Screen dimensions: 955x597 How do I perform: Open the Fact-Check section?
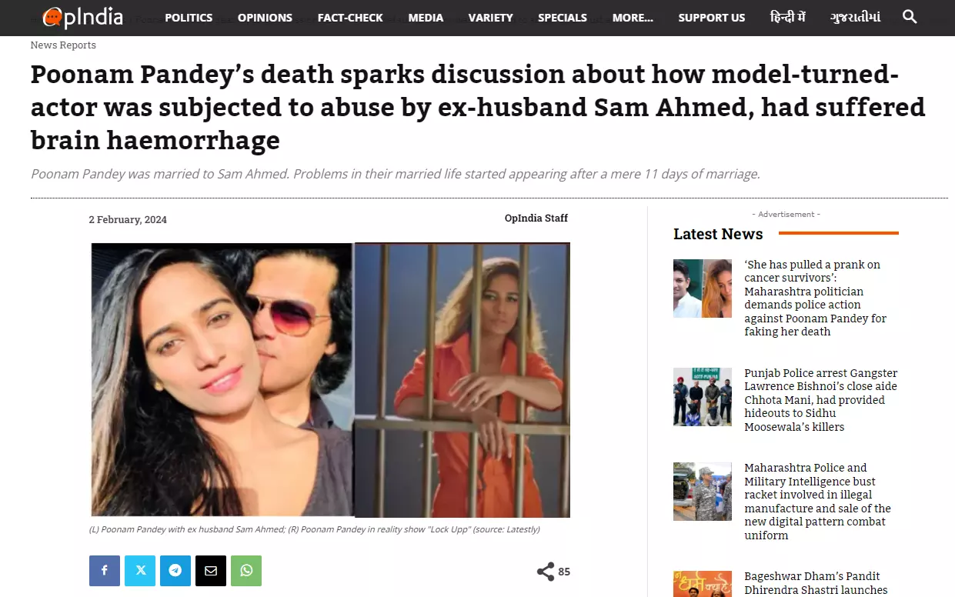point(350,18)
